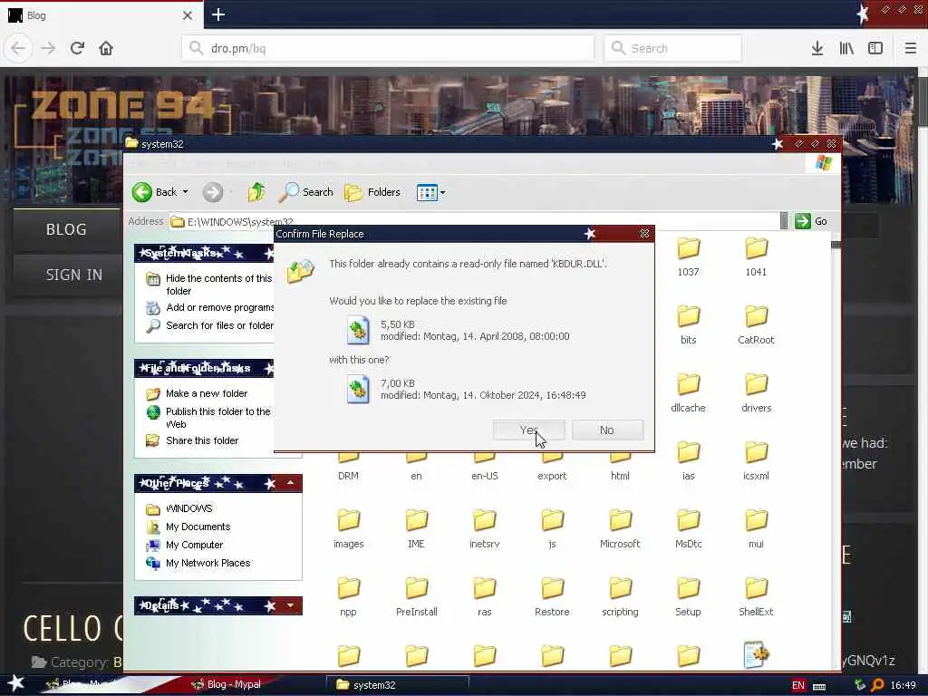Select the ShellExt folder
This screenshot has width=928, height=696.
[756, 597]
